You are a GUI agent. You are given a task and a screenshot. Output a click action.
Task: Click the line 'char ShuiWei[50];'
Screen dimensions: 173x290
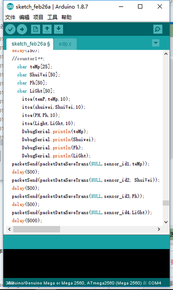38,75
